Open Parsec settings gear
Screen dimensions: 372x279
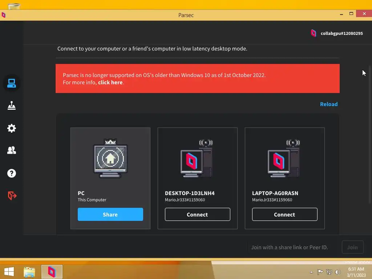coord(11,128)
